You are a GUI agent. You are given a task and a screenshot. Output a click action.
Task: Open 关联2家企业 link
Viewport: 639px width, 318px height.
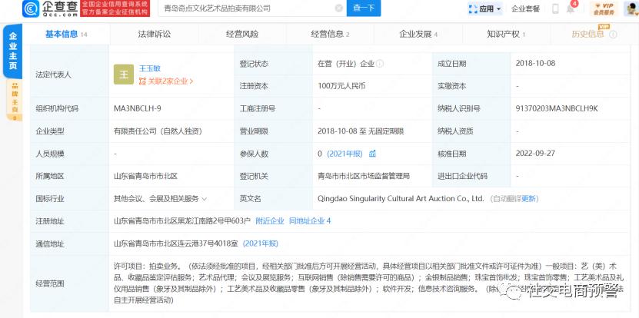[166, 81]
